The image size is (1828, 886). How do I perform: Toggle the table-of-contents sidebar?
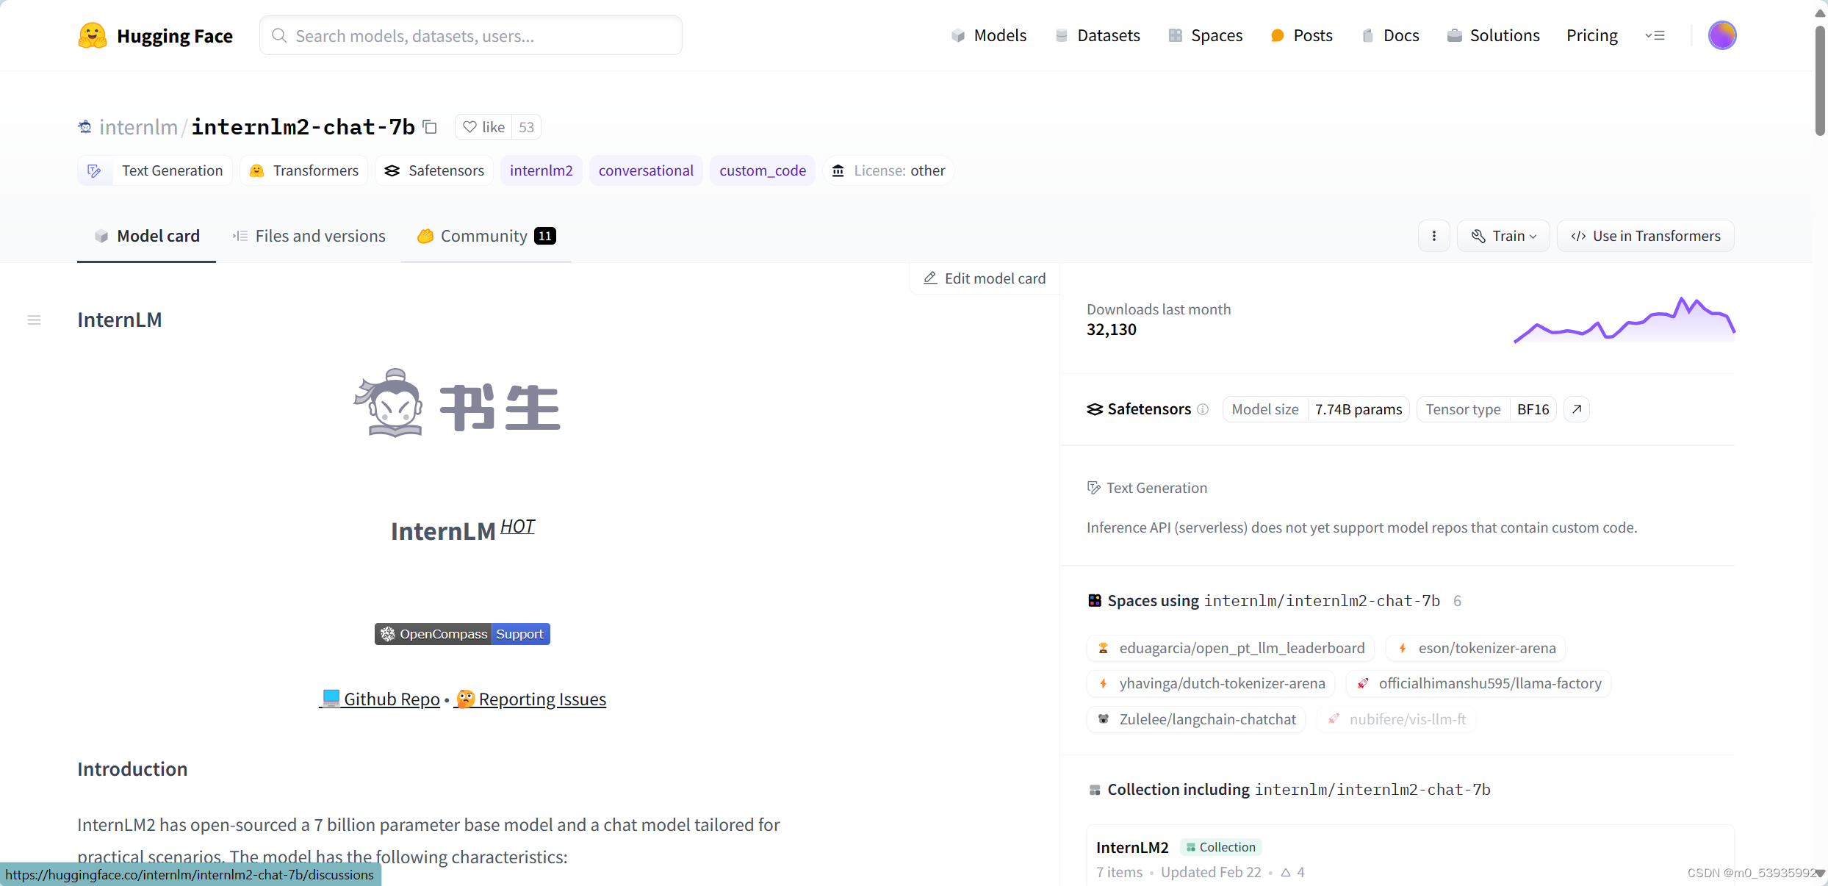34,320
